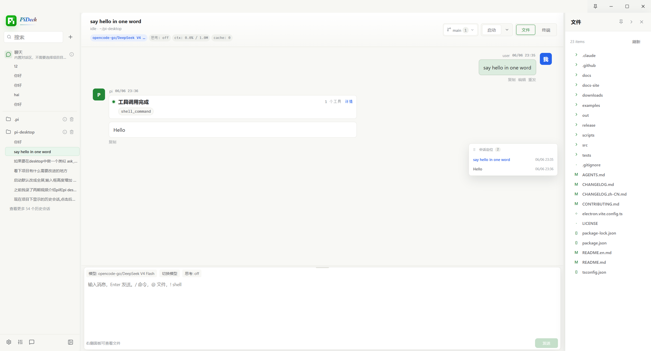
Task: Expand the docs-site folder
Action: (x=576, y=85)
